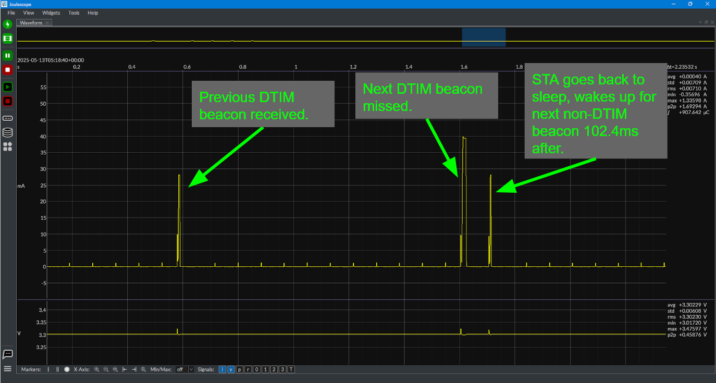Open the oscilloscope view icon in sidebar
716x383 pixels.
click(x=7, y=39)
